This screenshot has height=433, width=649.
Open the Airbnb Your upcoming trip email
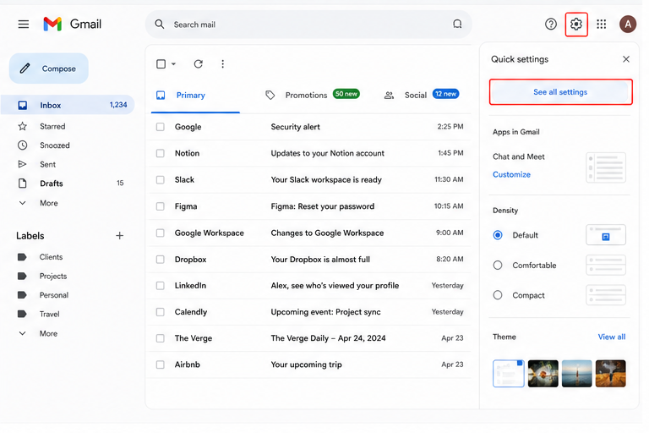click(x=308, y=364)
